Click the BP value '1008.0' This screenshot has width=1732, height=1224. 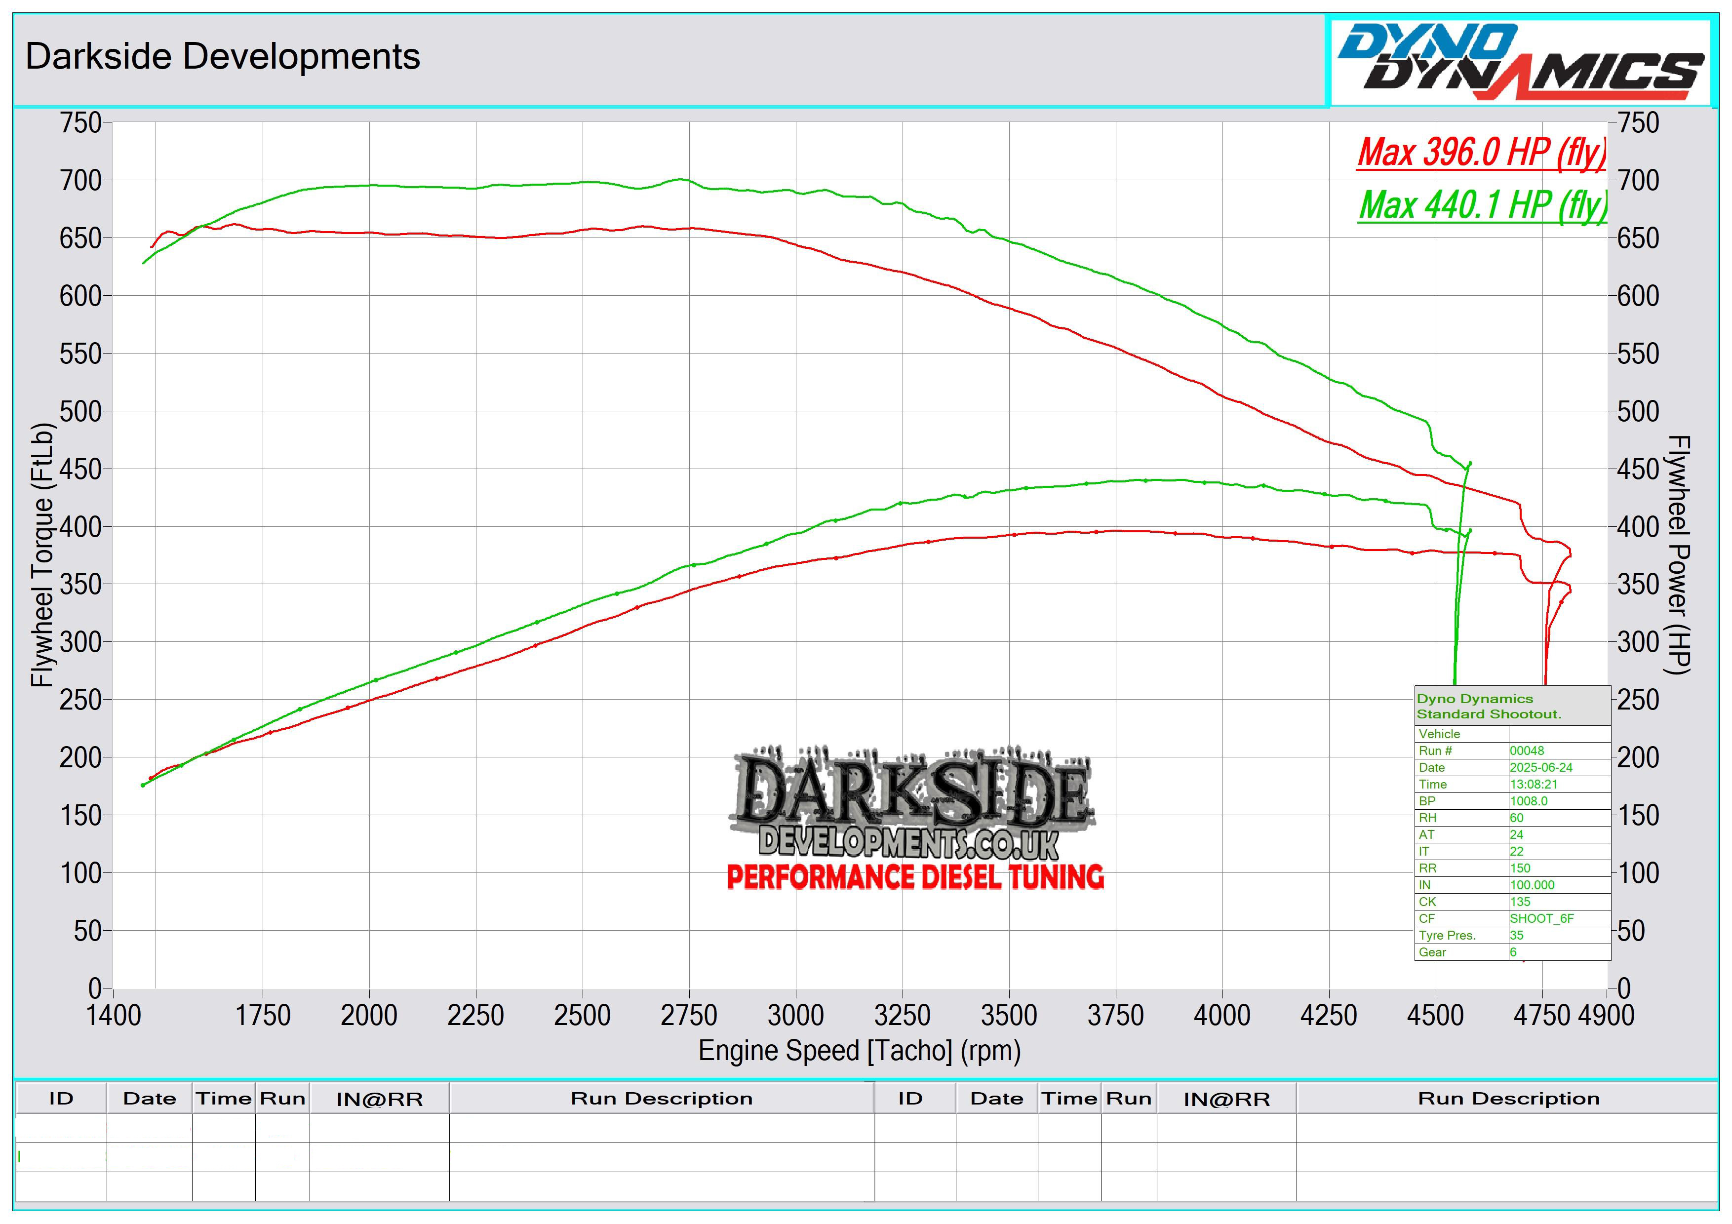[x=1528, y=801]
